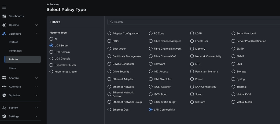Select the All platform type filter
Viewport: 280px width, 124px height.
(51, 39)
